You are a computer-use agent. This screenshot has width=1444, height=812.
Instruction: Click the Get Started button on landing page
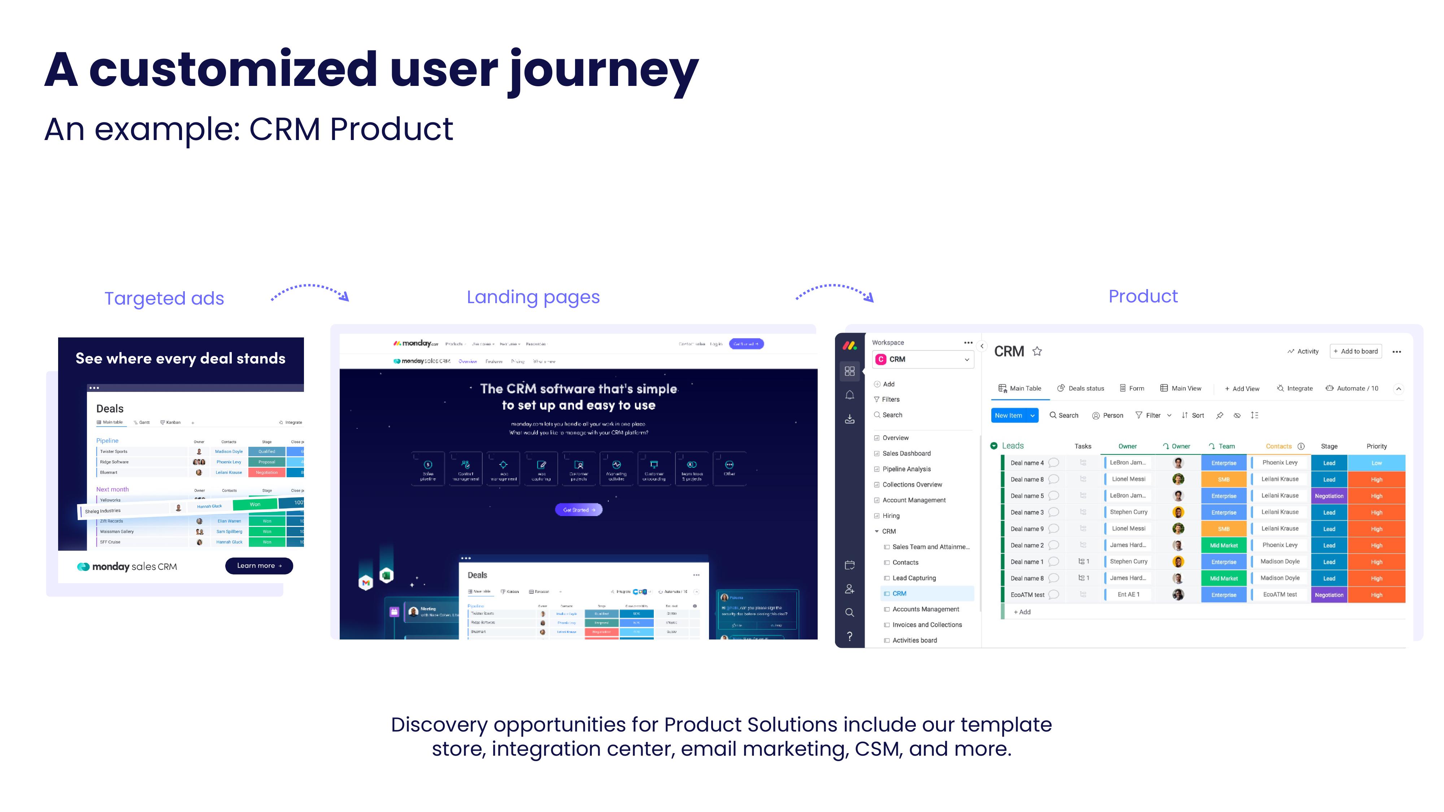579,510
